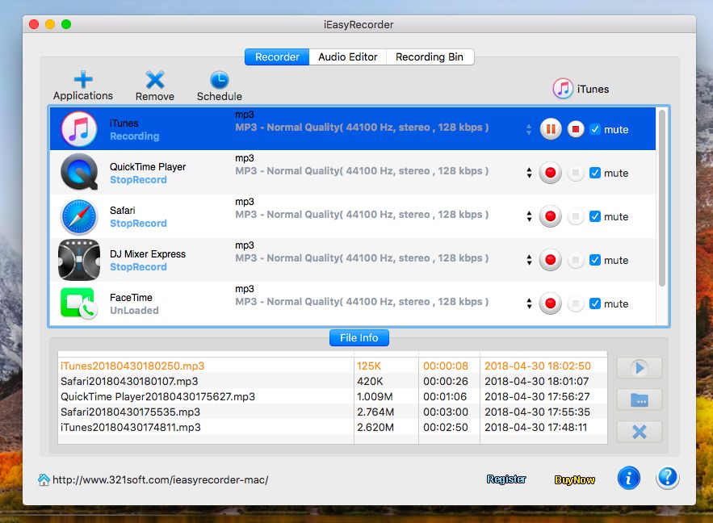This screenshot has height=523, width=713.
Task: Click the 00:01:06 duration cell
Action: (x=445, y=396)
